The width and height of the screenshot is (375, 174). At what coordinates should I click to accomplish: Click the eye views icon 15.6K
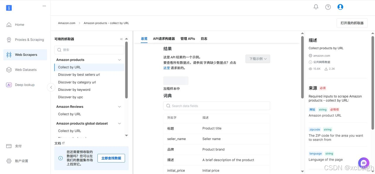coord(311,69)
